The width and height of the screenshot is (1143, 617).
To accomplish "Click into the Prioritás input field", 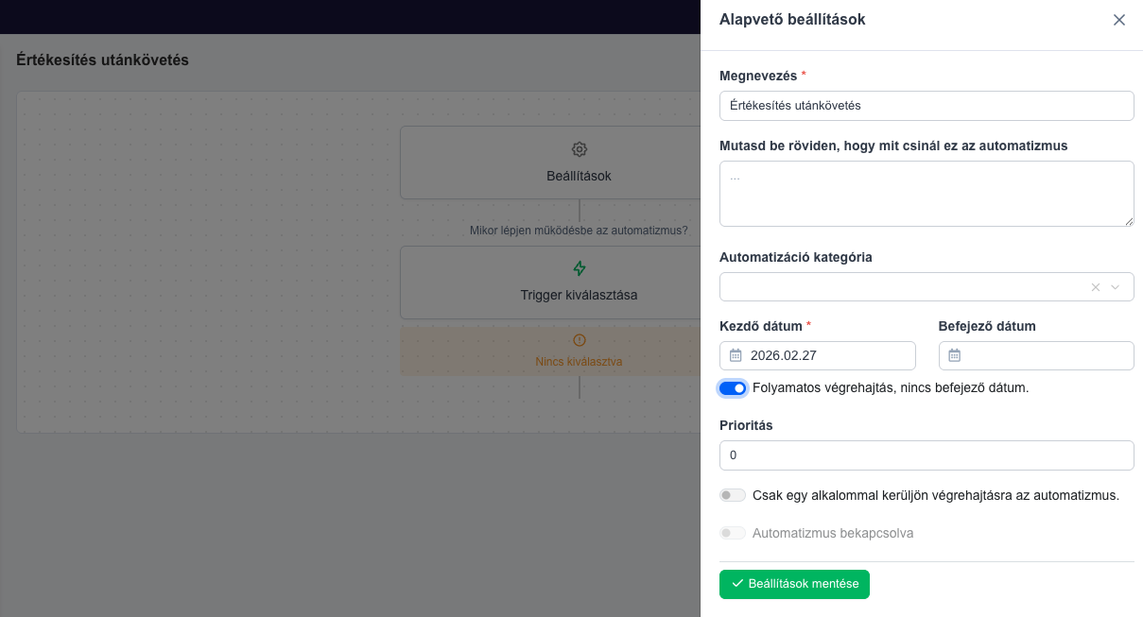I will pos(927,455).
